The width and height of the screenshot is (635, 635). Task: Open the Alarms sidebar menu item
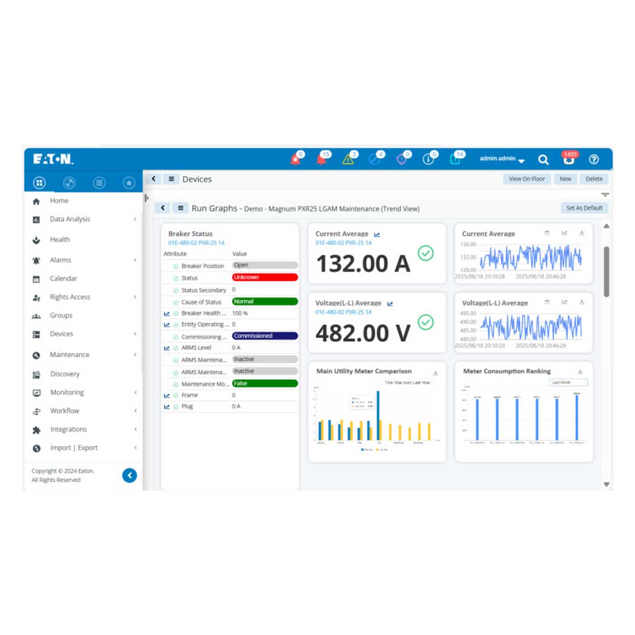(x=61, y=260)
